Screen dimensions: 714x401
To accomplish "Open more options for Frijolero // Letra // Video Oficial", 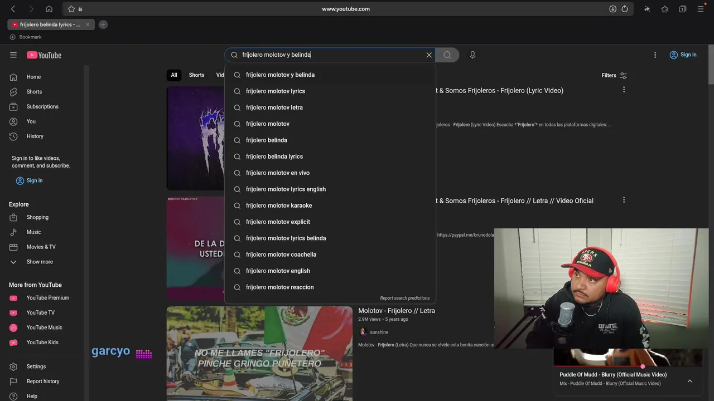I will [624, 200].
